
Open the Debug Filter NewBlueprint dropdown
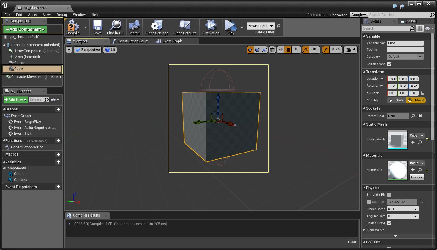coord(260,26)
